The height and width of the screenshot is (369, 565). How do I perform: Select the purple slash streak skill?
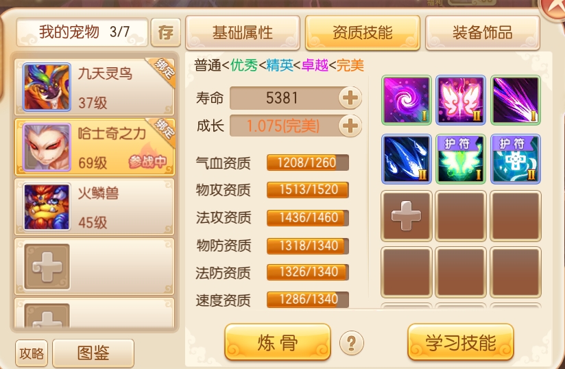coord(516,100)
